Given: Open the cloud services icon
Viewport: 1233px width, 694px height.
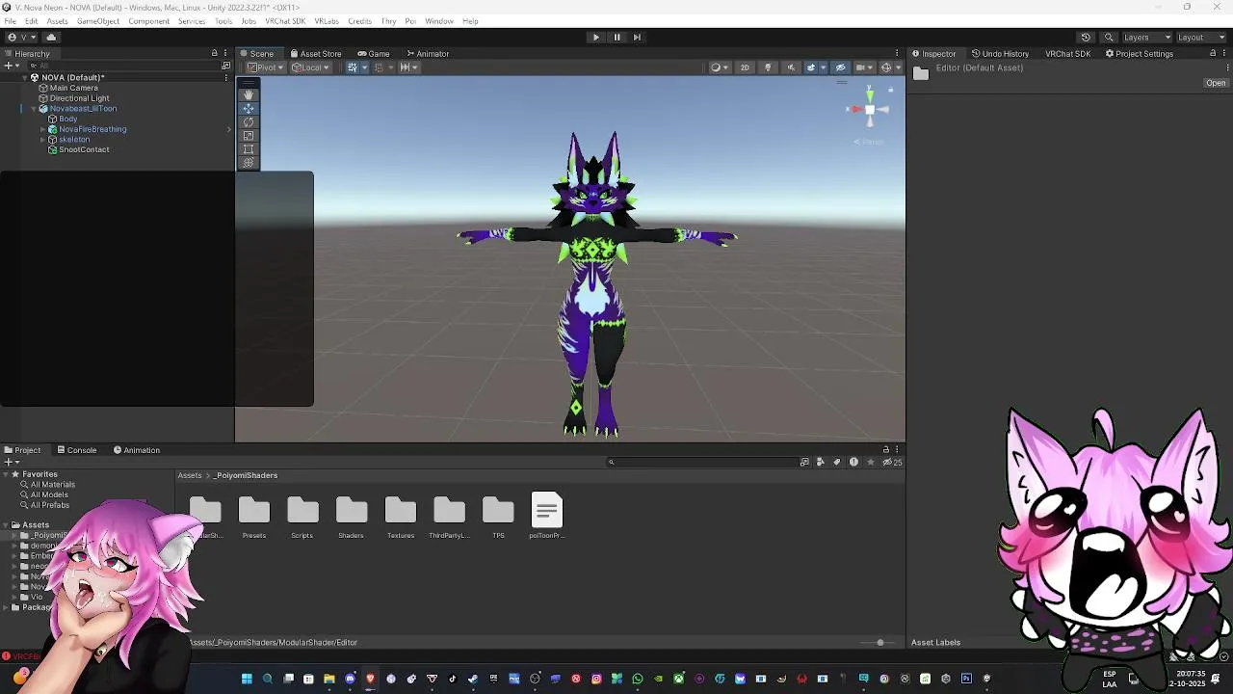Looking at the screenshot, I should click(x=51, y=37).
